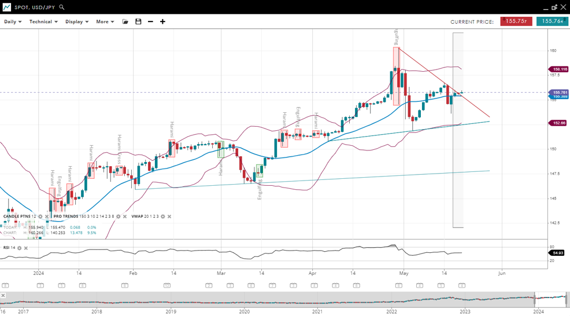570x316 pixels.
Task: Open settings gear for PRO TRENDS indicator
Action: coord(119,216)
